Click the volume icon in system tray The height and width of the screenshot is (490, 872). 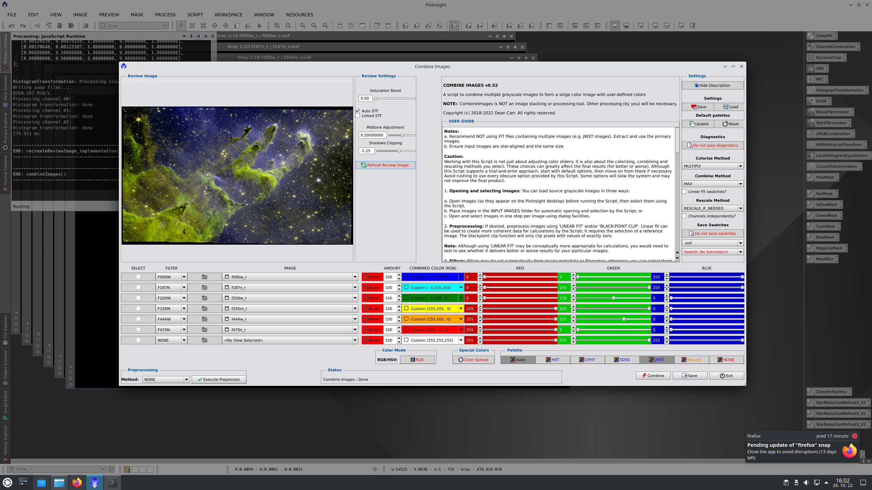[x=806, y=483]
